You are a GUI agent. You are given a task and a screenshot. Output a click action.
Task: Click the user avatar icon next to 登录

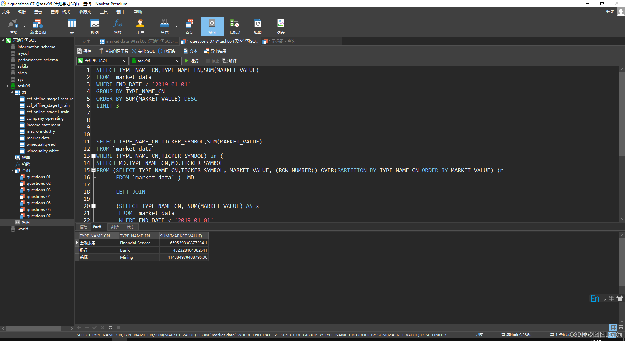click(621, 12)
